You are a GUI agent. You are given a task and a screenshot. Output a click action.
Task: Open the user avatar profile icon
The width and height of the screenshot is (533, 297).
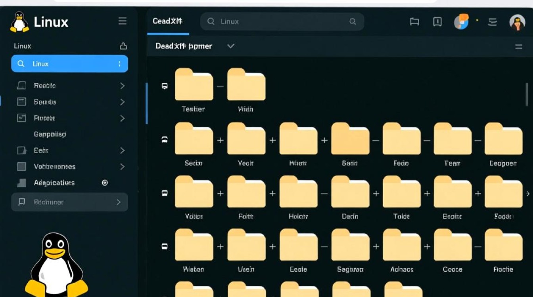click(517, 22)
